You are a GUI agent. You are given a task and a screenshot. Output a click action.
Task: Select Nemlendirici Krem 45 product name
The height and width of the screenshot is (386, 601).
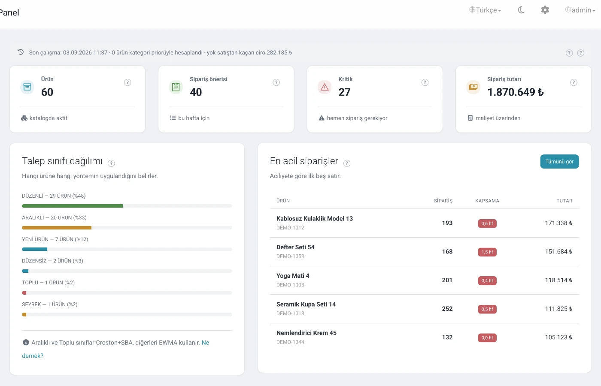tap(307, 333)
